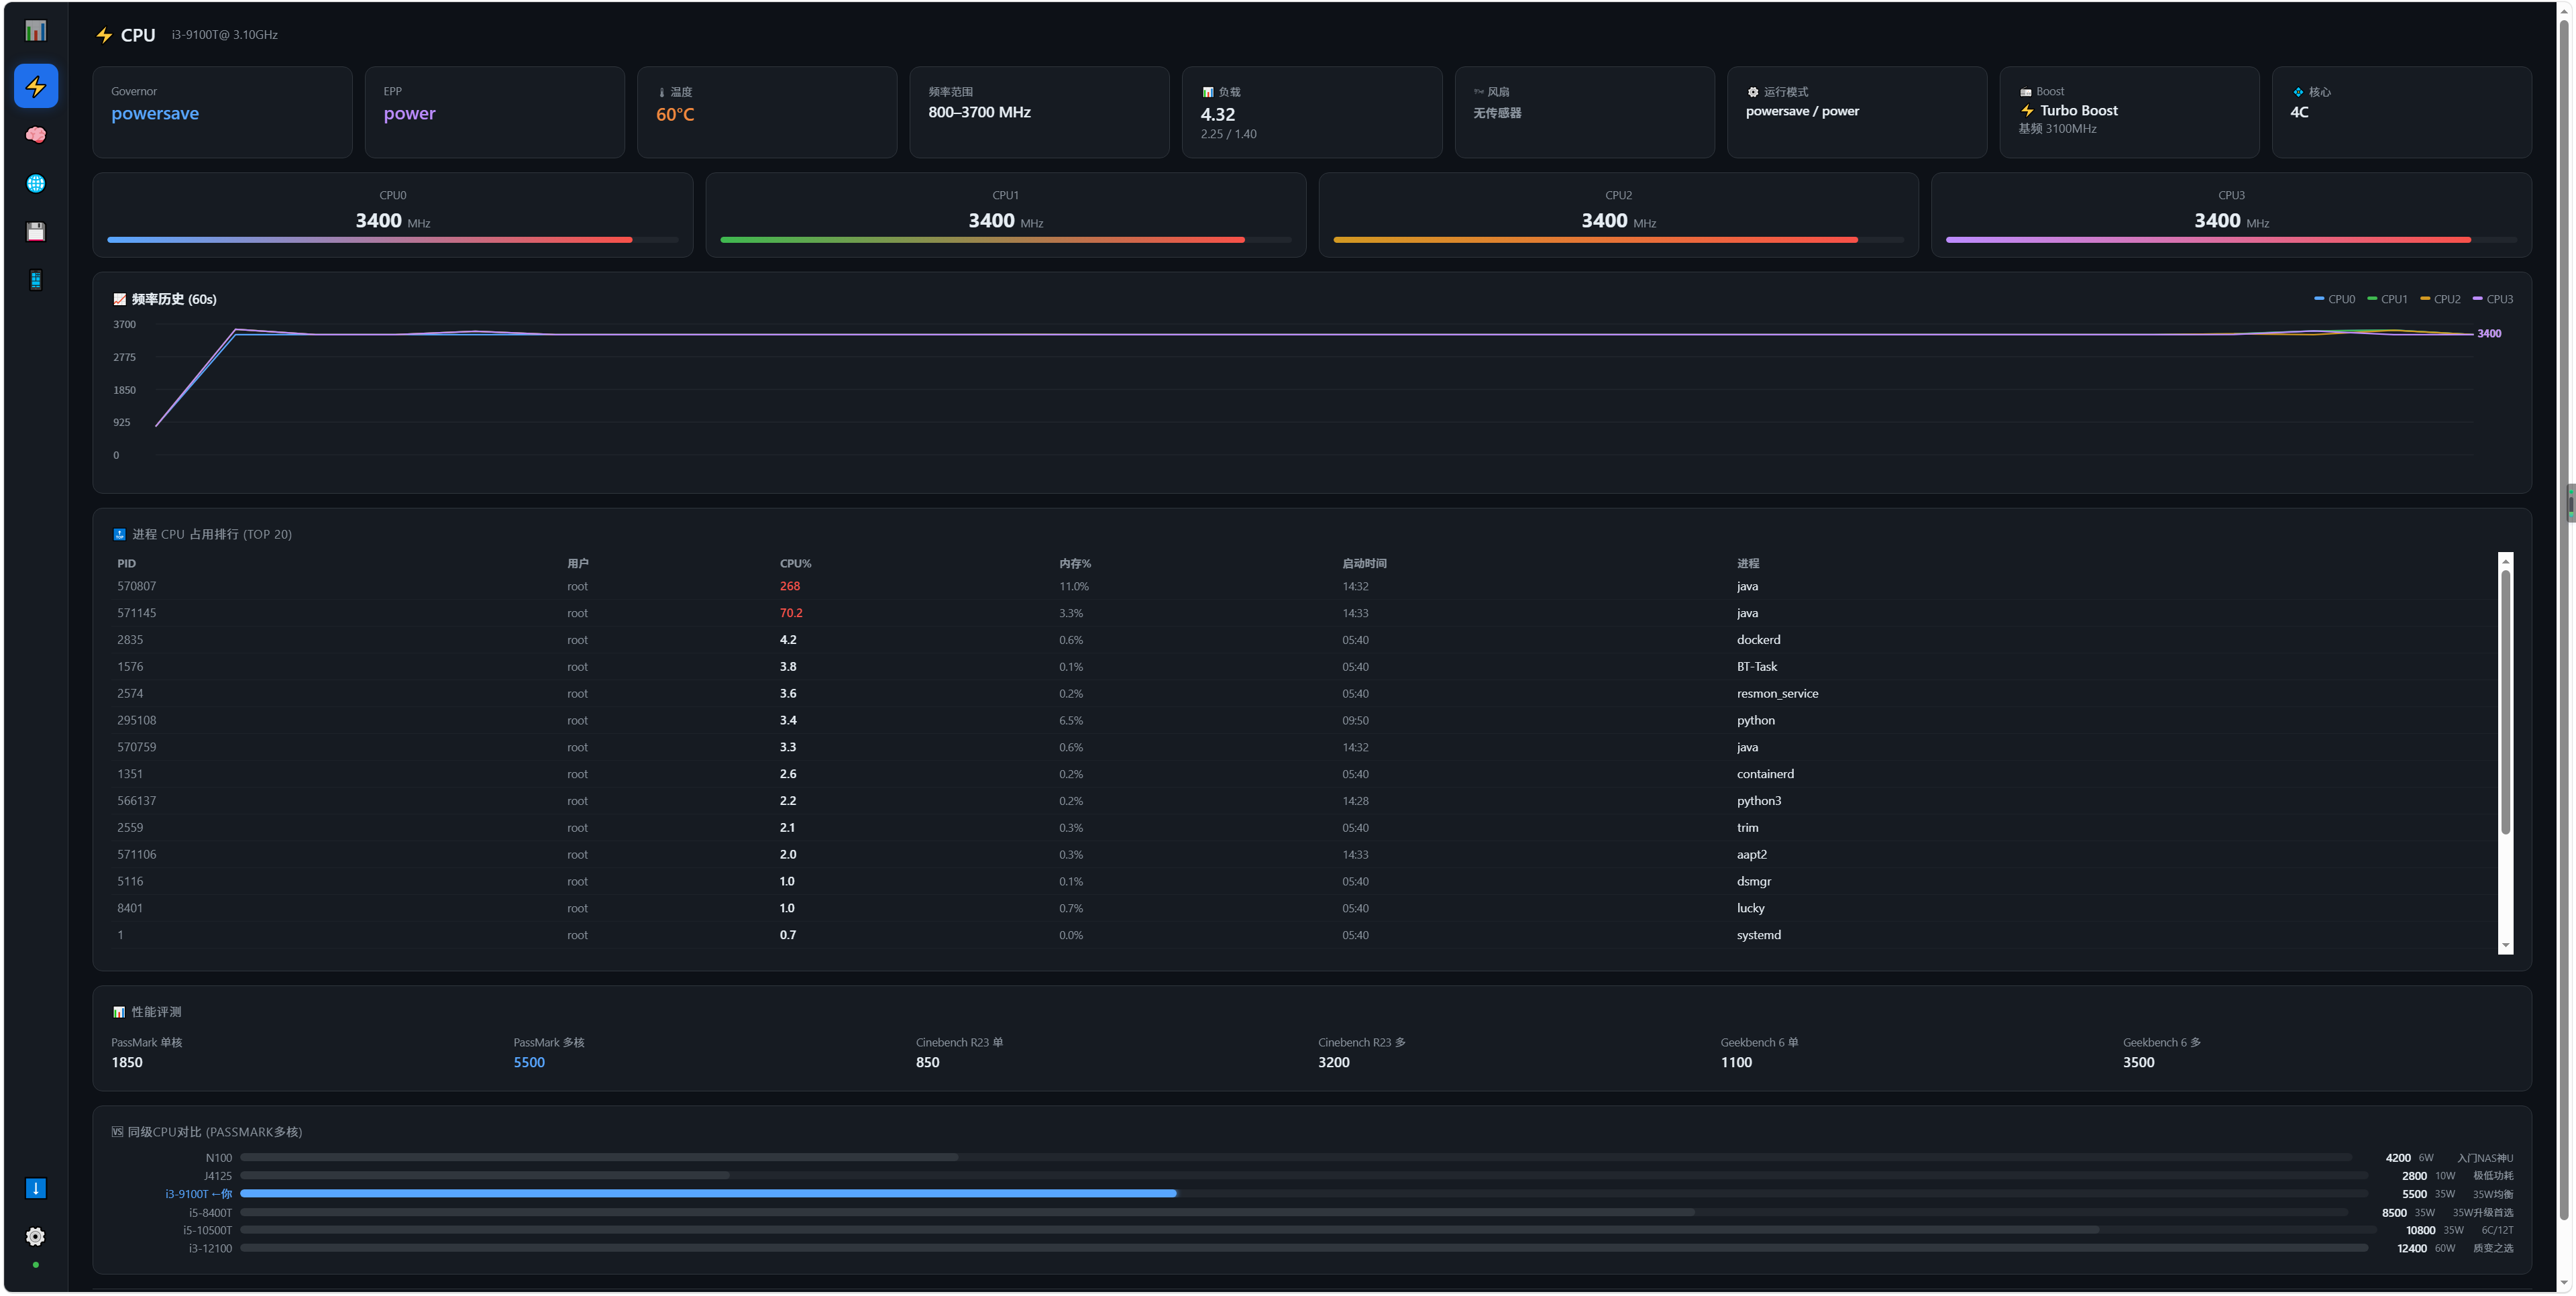Screen dimensions: 2576x1296
Task: Click the Turbo Boost card
Action: pyautogui.click(x=2128, y=112)
